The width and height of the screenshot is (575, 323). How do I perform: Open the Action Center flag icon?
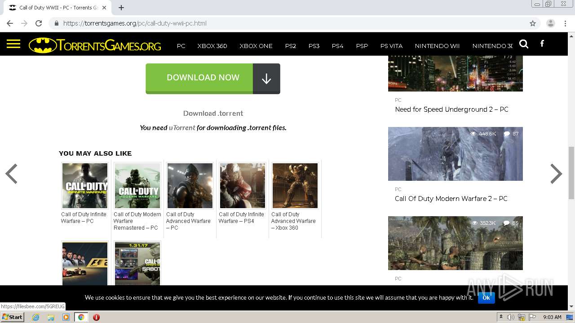(532, 317)
